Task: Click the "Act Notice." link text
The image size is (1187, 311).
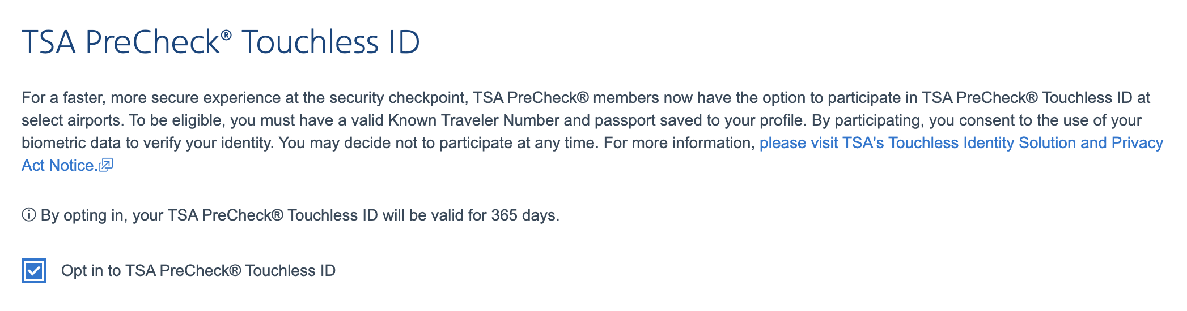Action: [x=59, y=166]
